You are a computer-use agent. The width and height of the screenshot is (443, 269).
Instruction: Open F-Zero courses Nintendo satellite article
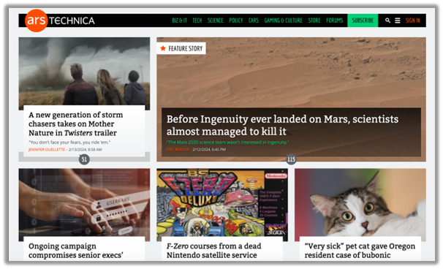(x=213, y=250)
